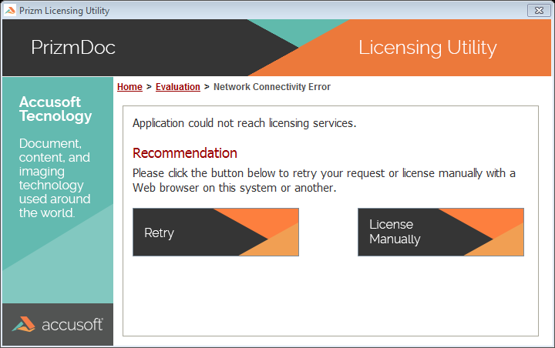The width and height of the screenshot is (555, 348).
Task: Click the empty area below the buttons
Action: pos(330,296)
